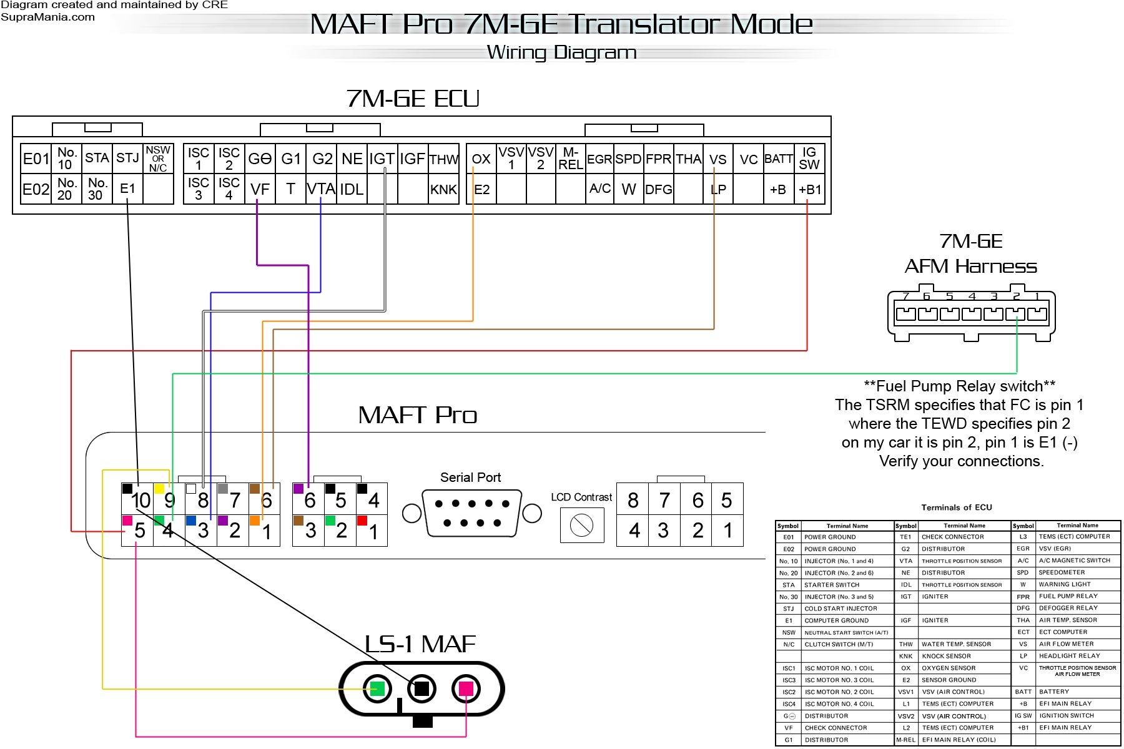This screenshot has width=1124, height=749.
Task: Select the OX terminal on the ECU
Action: pos(481,159)
